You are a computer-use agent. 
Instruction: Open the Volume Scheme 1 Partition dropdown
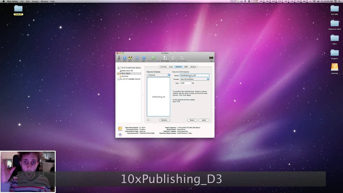coord(158,75)
